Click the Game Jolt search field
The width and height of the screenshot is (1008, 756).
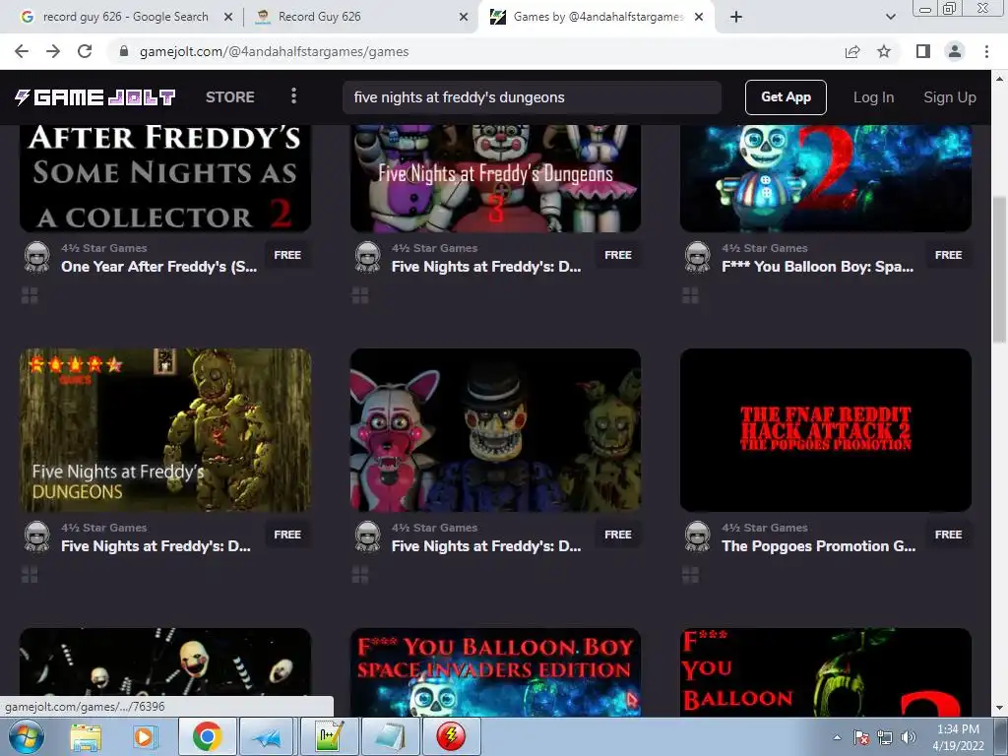point(532,97)
